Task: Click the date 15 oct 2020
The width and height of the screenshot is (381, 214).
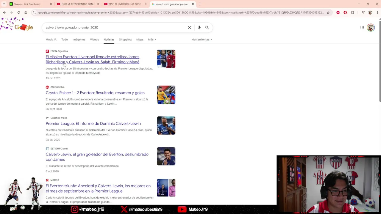Action: tap(53, 78)
